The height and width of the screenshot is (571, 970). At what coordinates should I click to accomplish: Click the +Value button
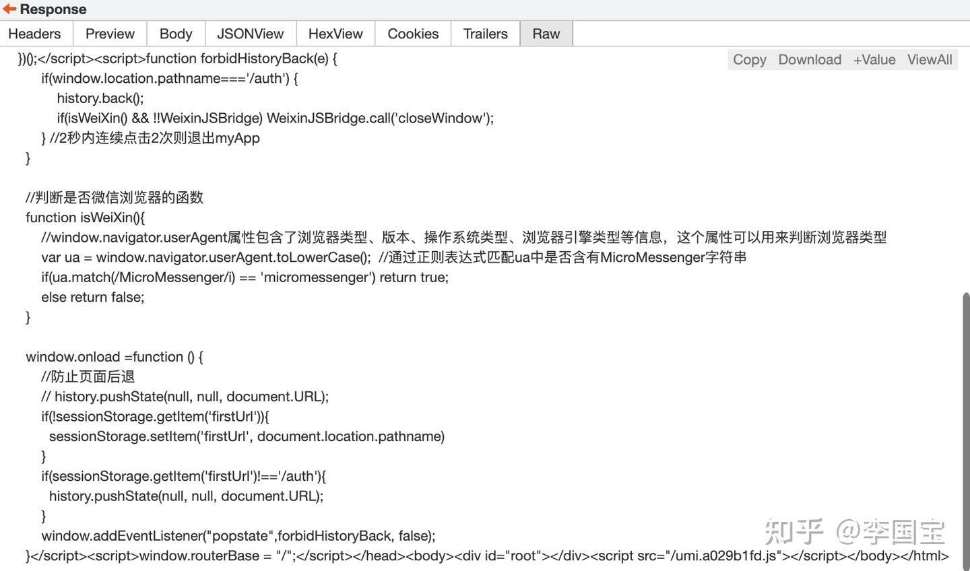tap(874, 59)
